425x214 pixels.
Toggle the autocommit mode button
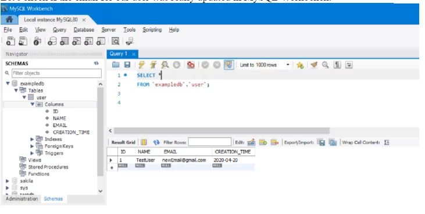point(228,65)
